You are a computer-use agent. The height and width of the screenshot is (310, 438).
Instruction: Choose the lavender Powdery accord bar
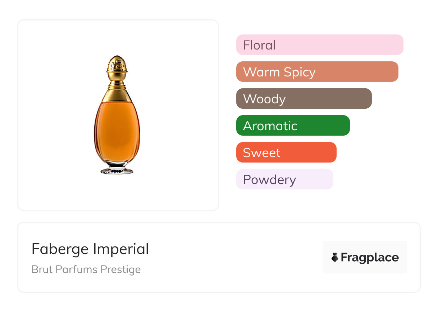coord(284,179)
